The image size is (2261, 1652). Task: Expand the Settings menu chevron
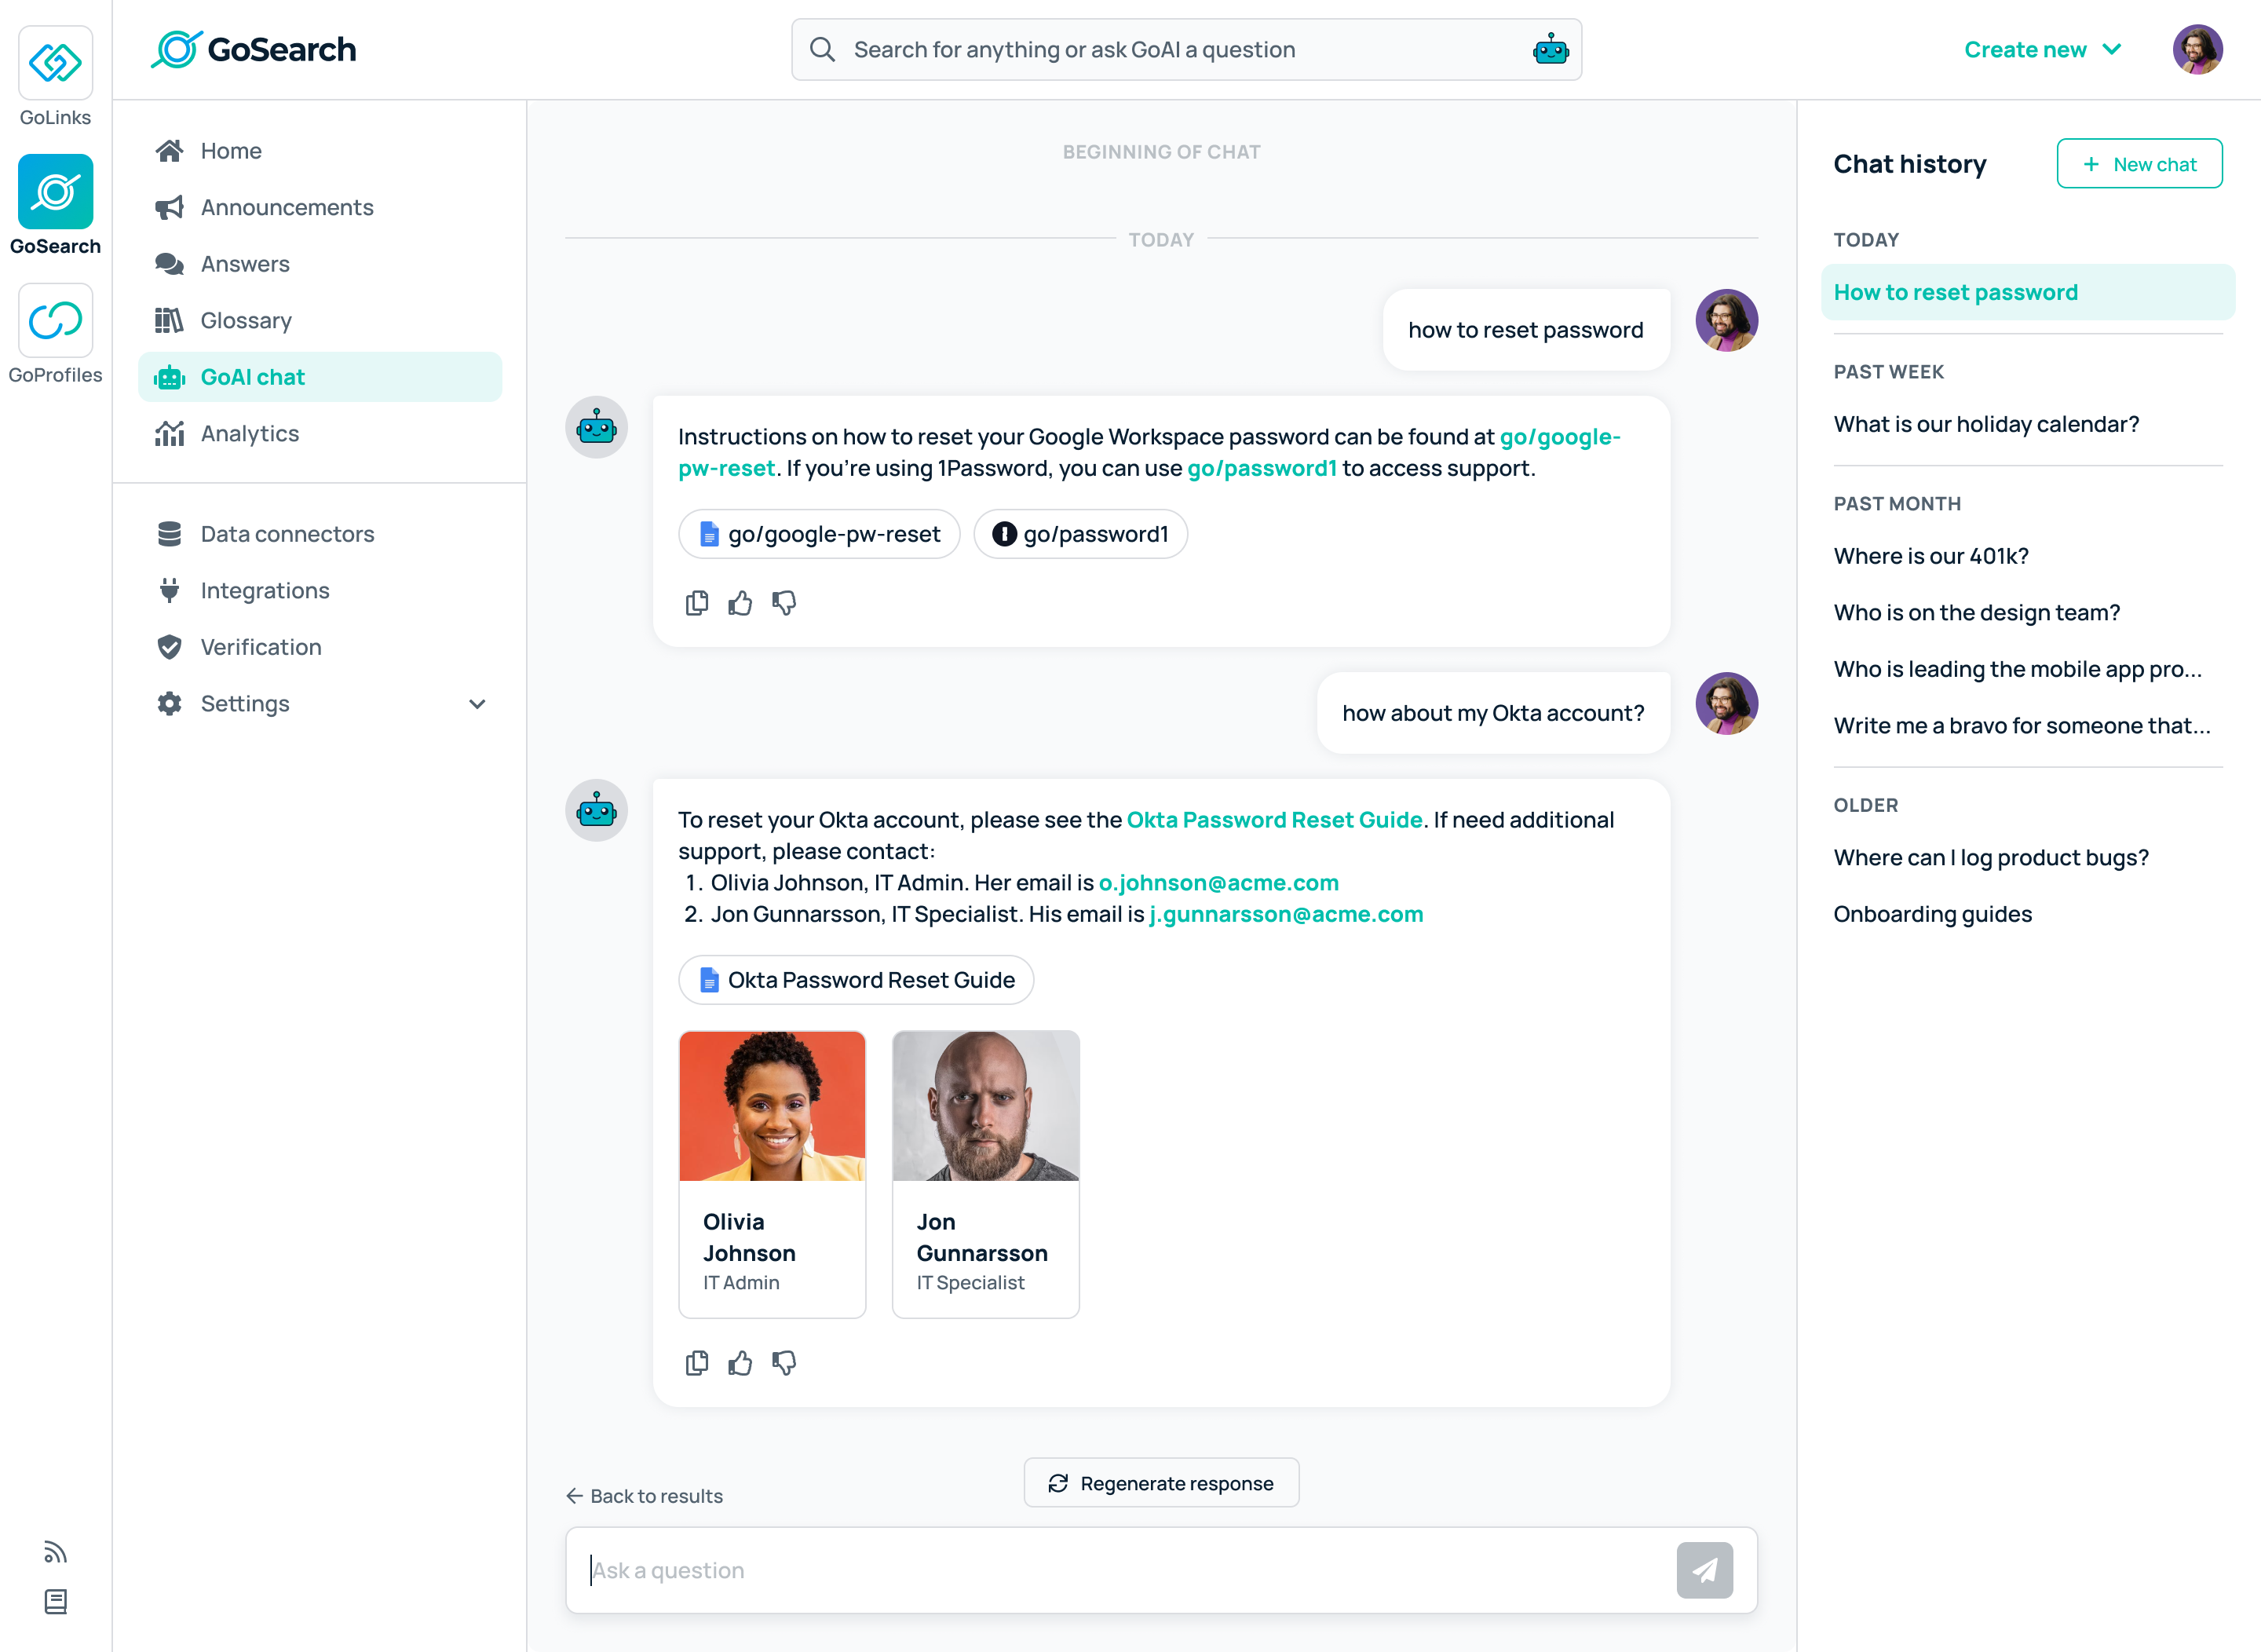click(x=477, y=704)
